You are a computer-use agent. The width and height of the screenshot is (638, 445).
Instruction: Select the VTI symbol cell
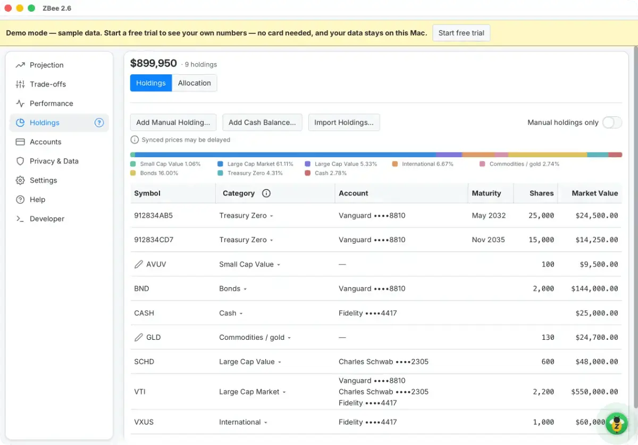[140, 392]
